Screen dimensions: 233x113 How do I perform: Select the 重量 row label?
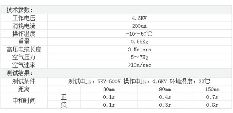pyautogui.click(x=24, y=41)
